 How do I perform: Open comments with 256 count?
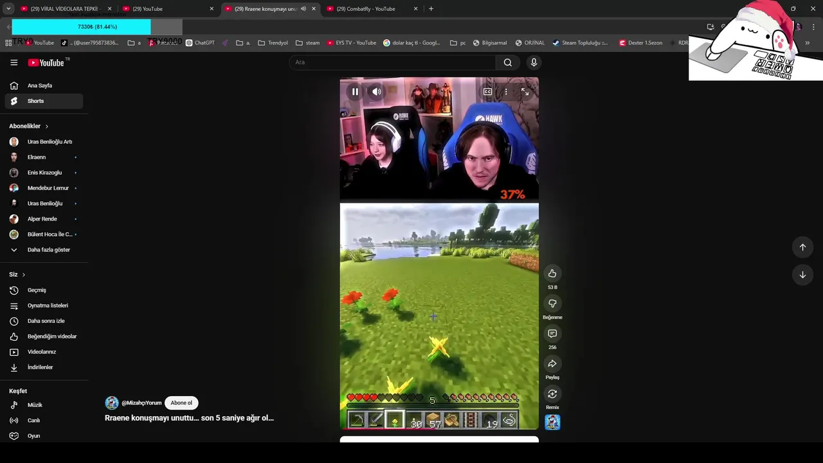point(552,333)
